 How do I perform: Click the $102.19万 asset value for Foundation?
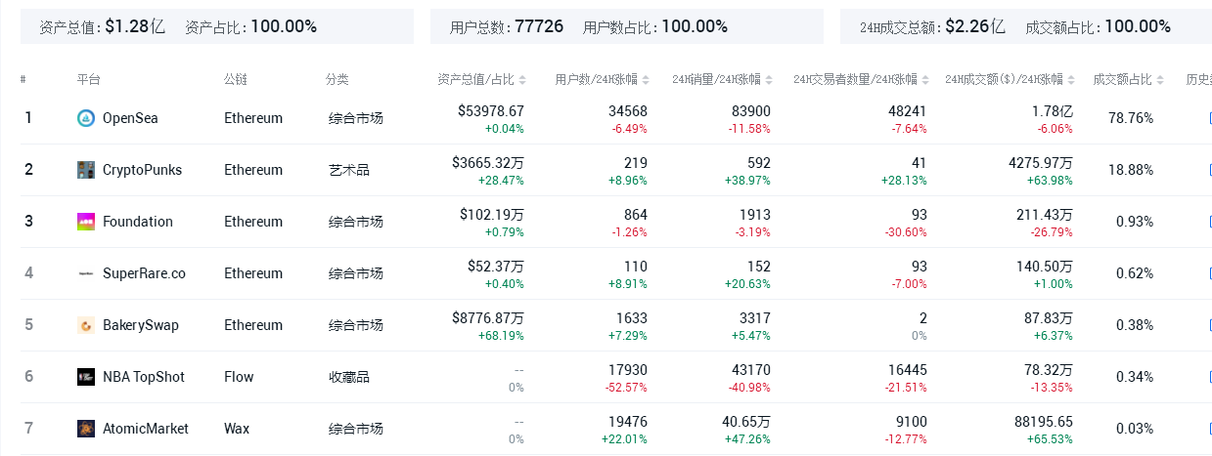pos(492,215)
